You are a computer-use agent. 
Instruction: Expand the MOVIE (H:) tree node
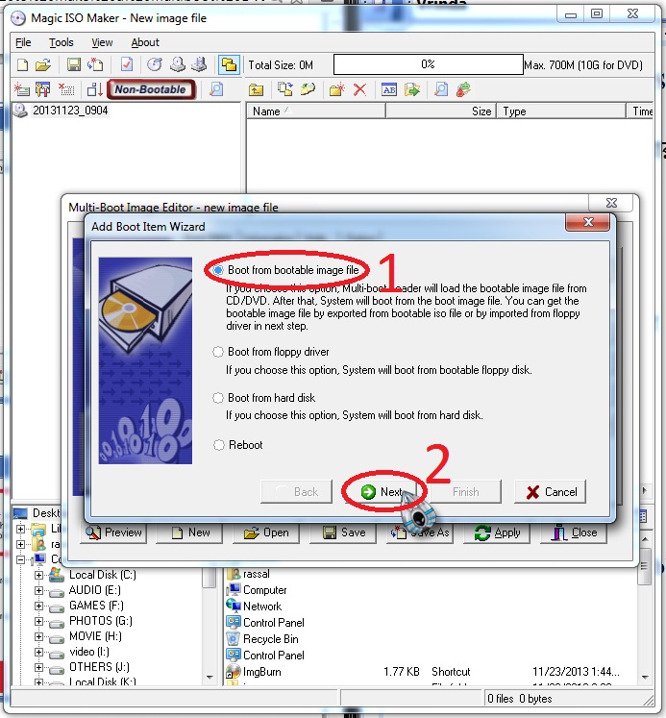[38, 636]
